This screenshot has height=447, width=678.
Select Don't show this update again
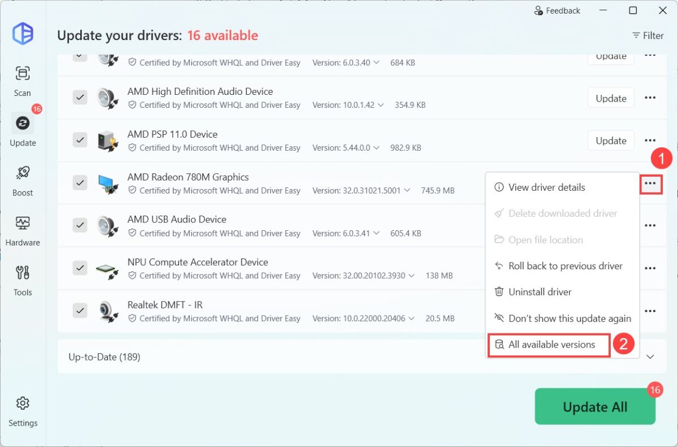point(562,318)
